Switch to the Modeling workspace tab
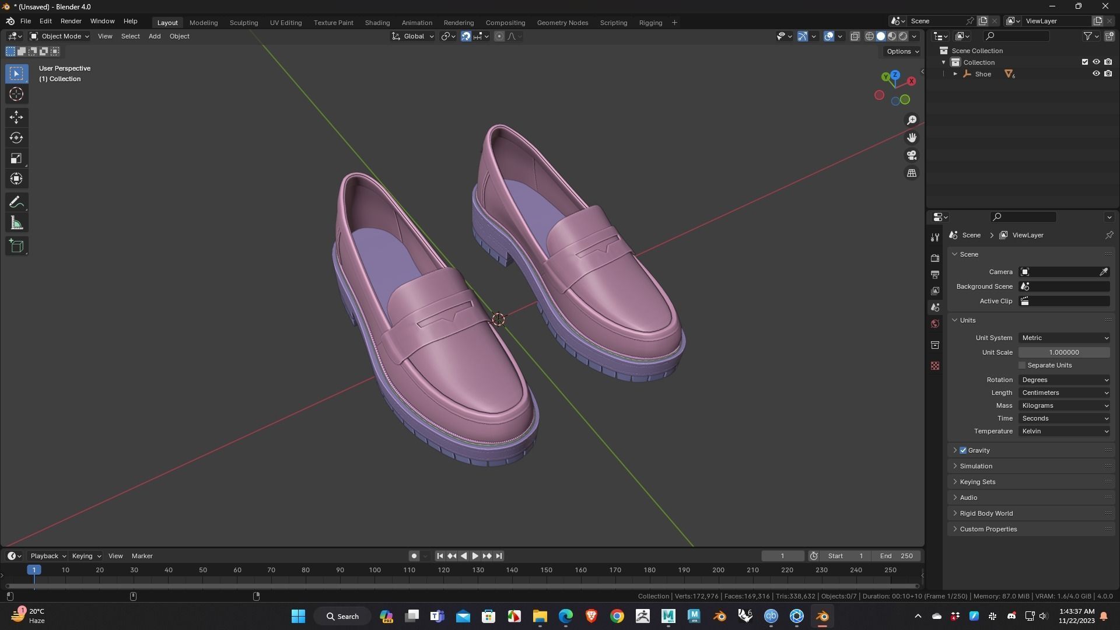1120x630 pixels. 204,23
